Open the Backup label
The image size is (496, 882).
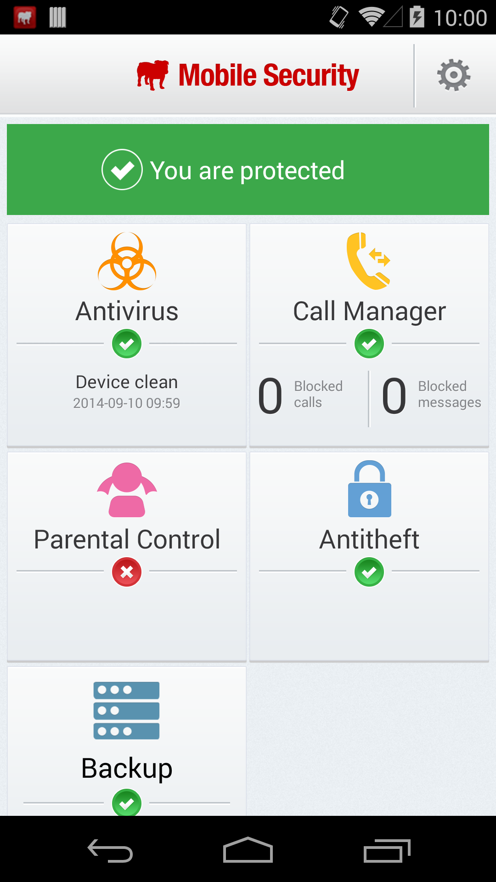coord(127,768)
